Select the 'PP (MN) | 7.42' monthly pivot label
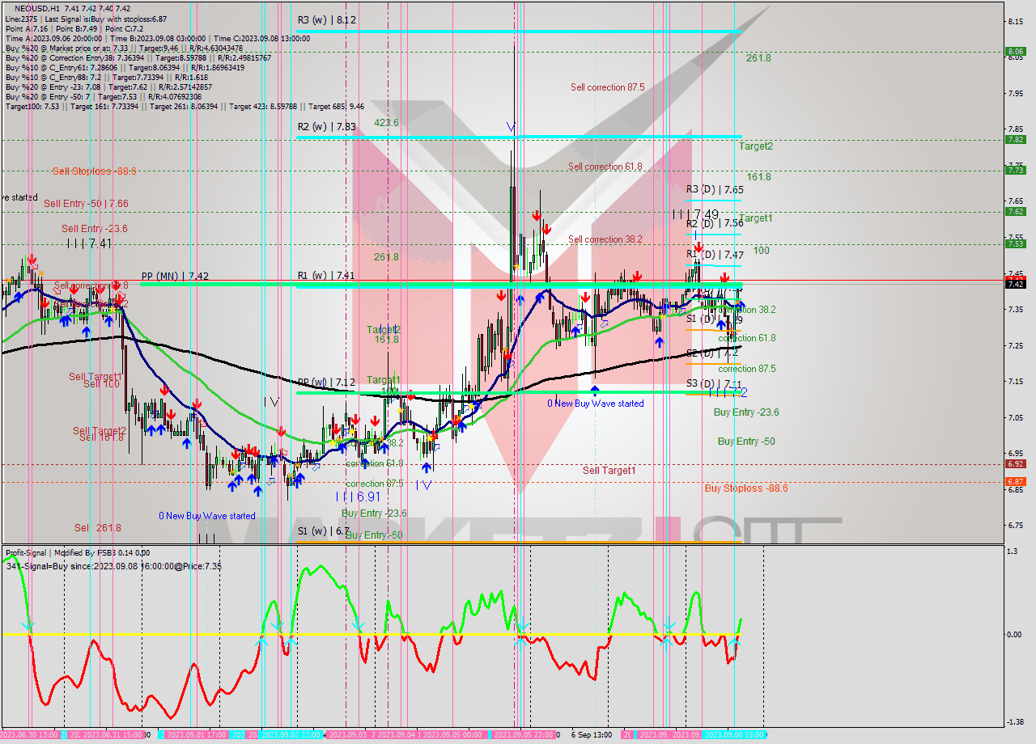The height and width of the screenshot is (744, 1036). click(175, 276)
